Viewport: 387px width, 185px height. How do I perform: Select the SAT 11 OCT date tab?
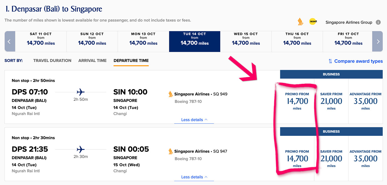point(41,41)
